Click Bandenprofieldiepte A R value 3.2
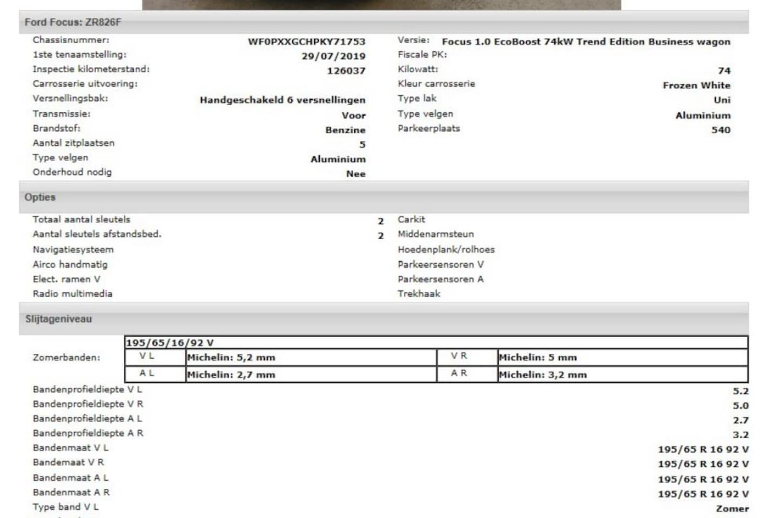 (x=740, y=435)
